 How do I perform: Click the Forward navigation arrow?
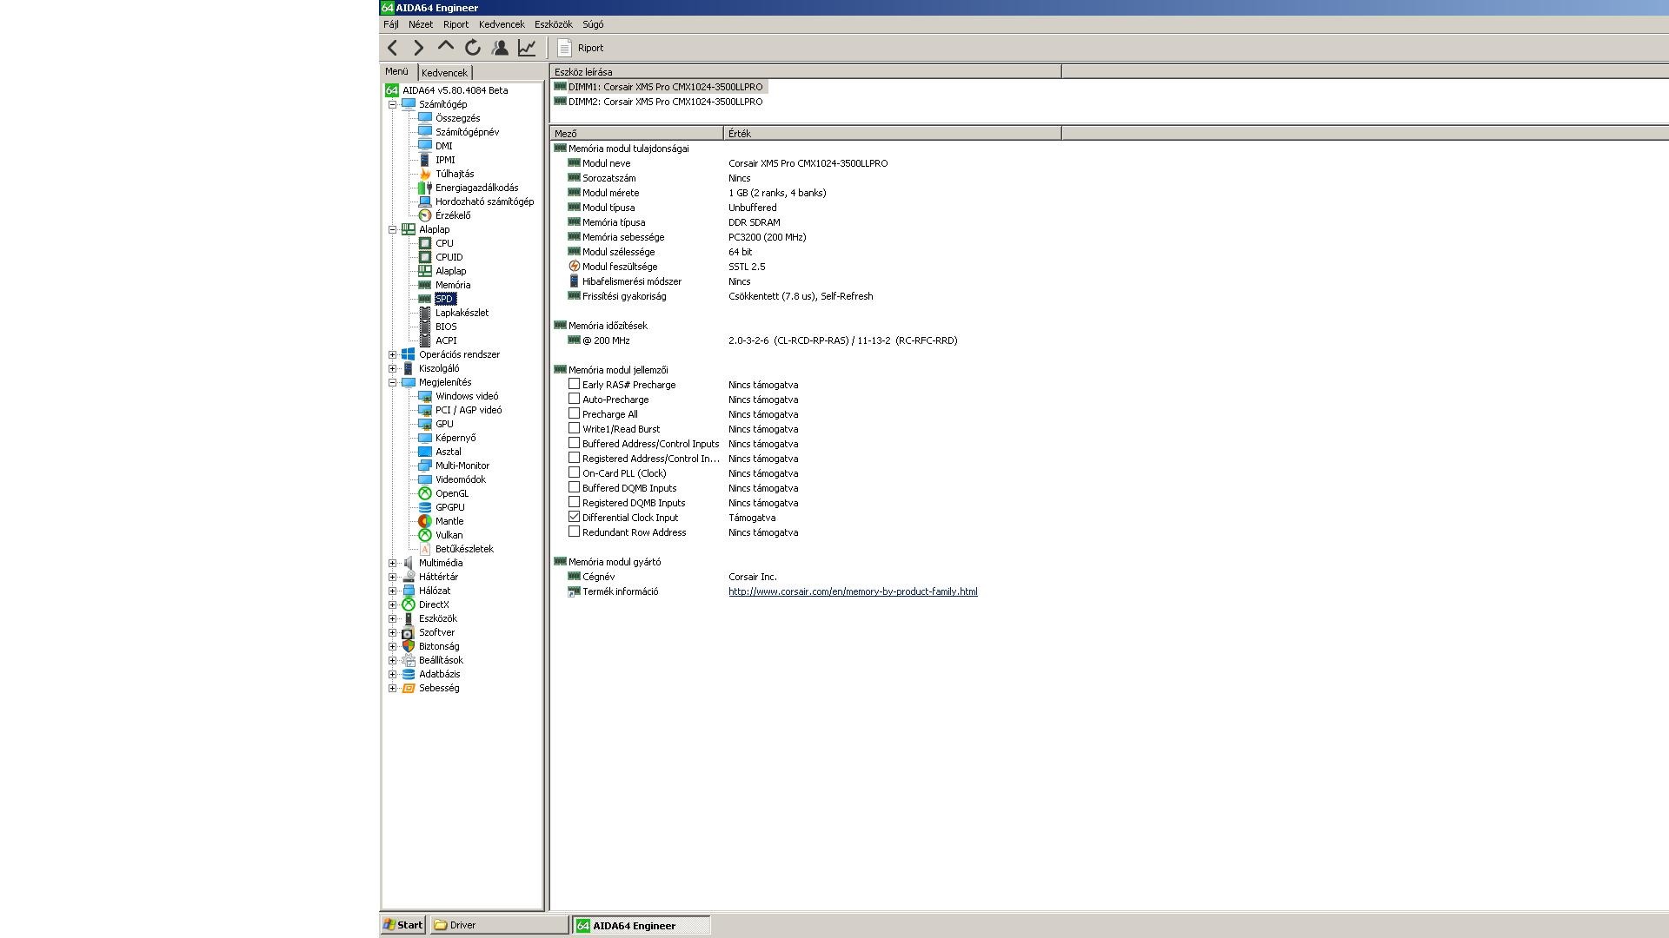pyautogui.click(x=419, y=48)
